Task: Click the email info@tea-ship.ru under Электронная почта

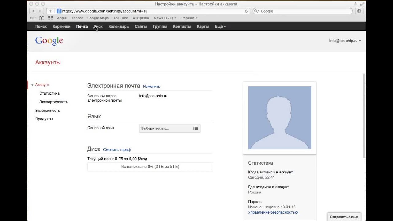Action: 153,96
